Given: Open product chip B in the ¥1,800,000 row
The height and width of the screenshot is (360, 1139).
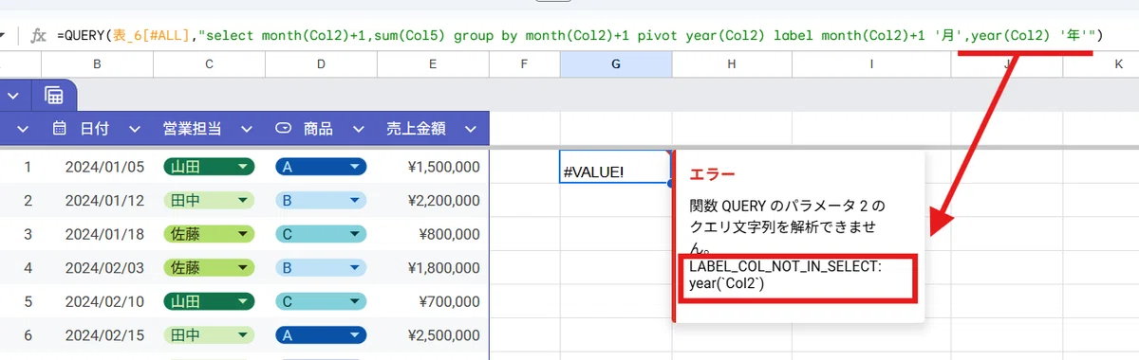Looking at the screenshot, I should 321,268.
